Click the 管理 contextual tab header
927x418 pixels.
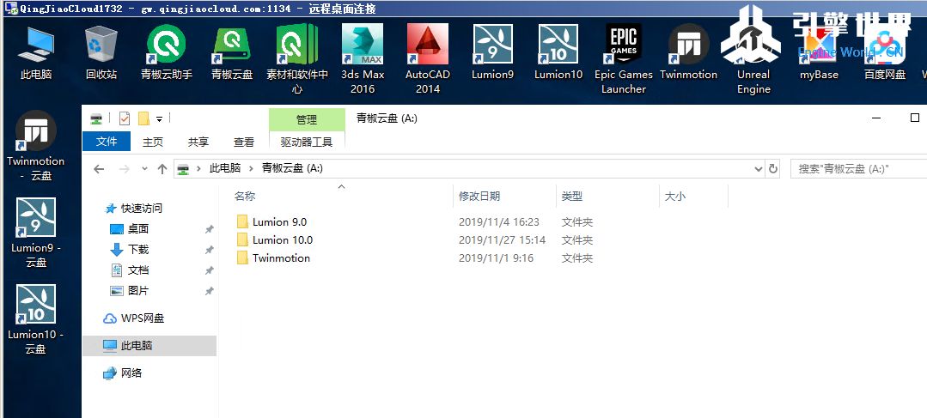[x=306, y=120]
